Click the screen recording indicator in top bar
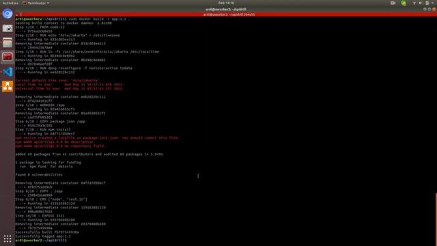 (393, 3)
